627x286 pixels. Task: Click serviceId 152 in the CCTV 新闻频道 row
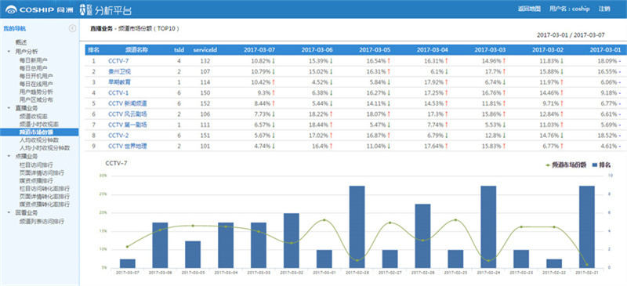coord(205,103)
